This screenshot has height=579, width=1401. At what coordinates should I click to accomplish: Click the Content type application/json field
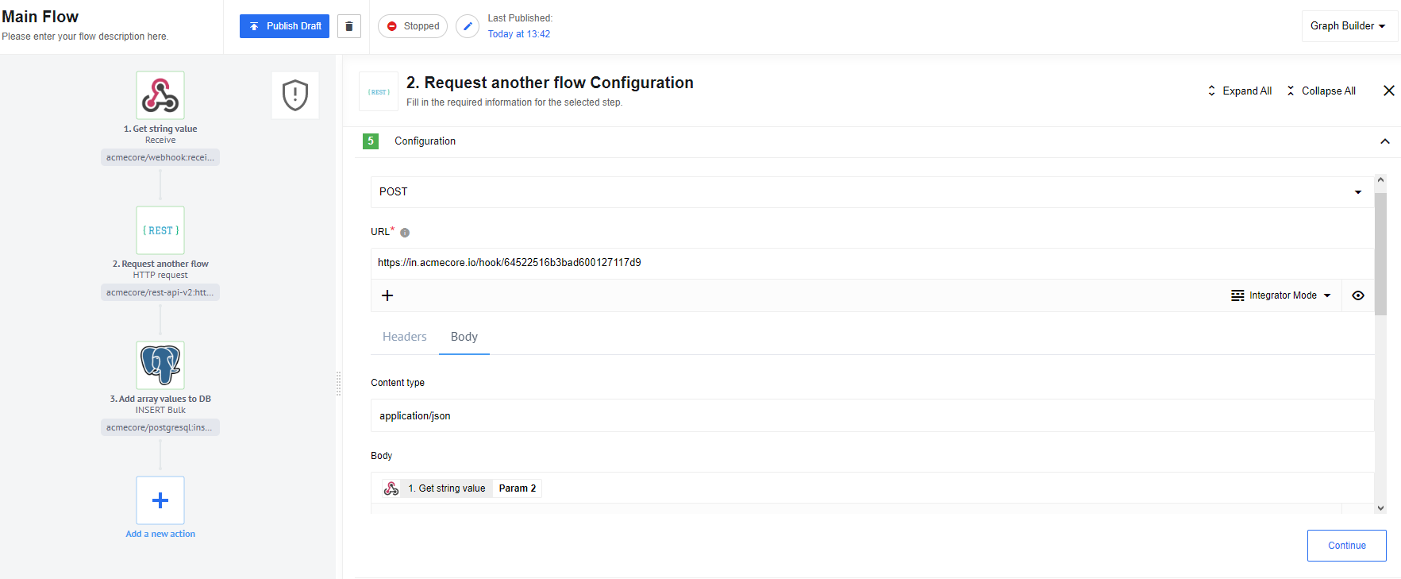[x=872, y=416]
